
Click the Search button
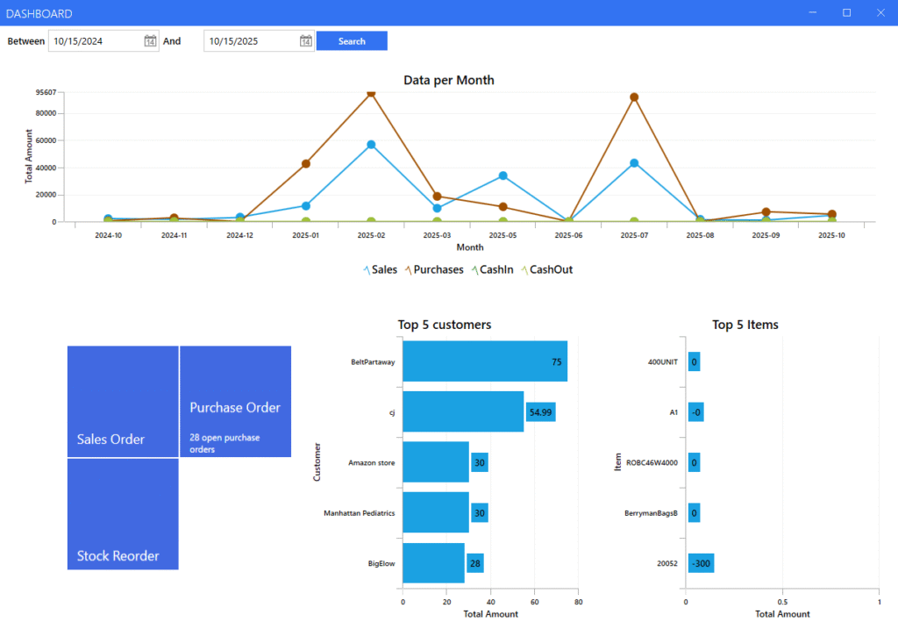(352, 41)
